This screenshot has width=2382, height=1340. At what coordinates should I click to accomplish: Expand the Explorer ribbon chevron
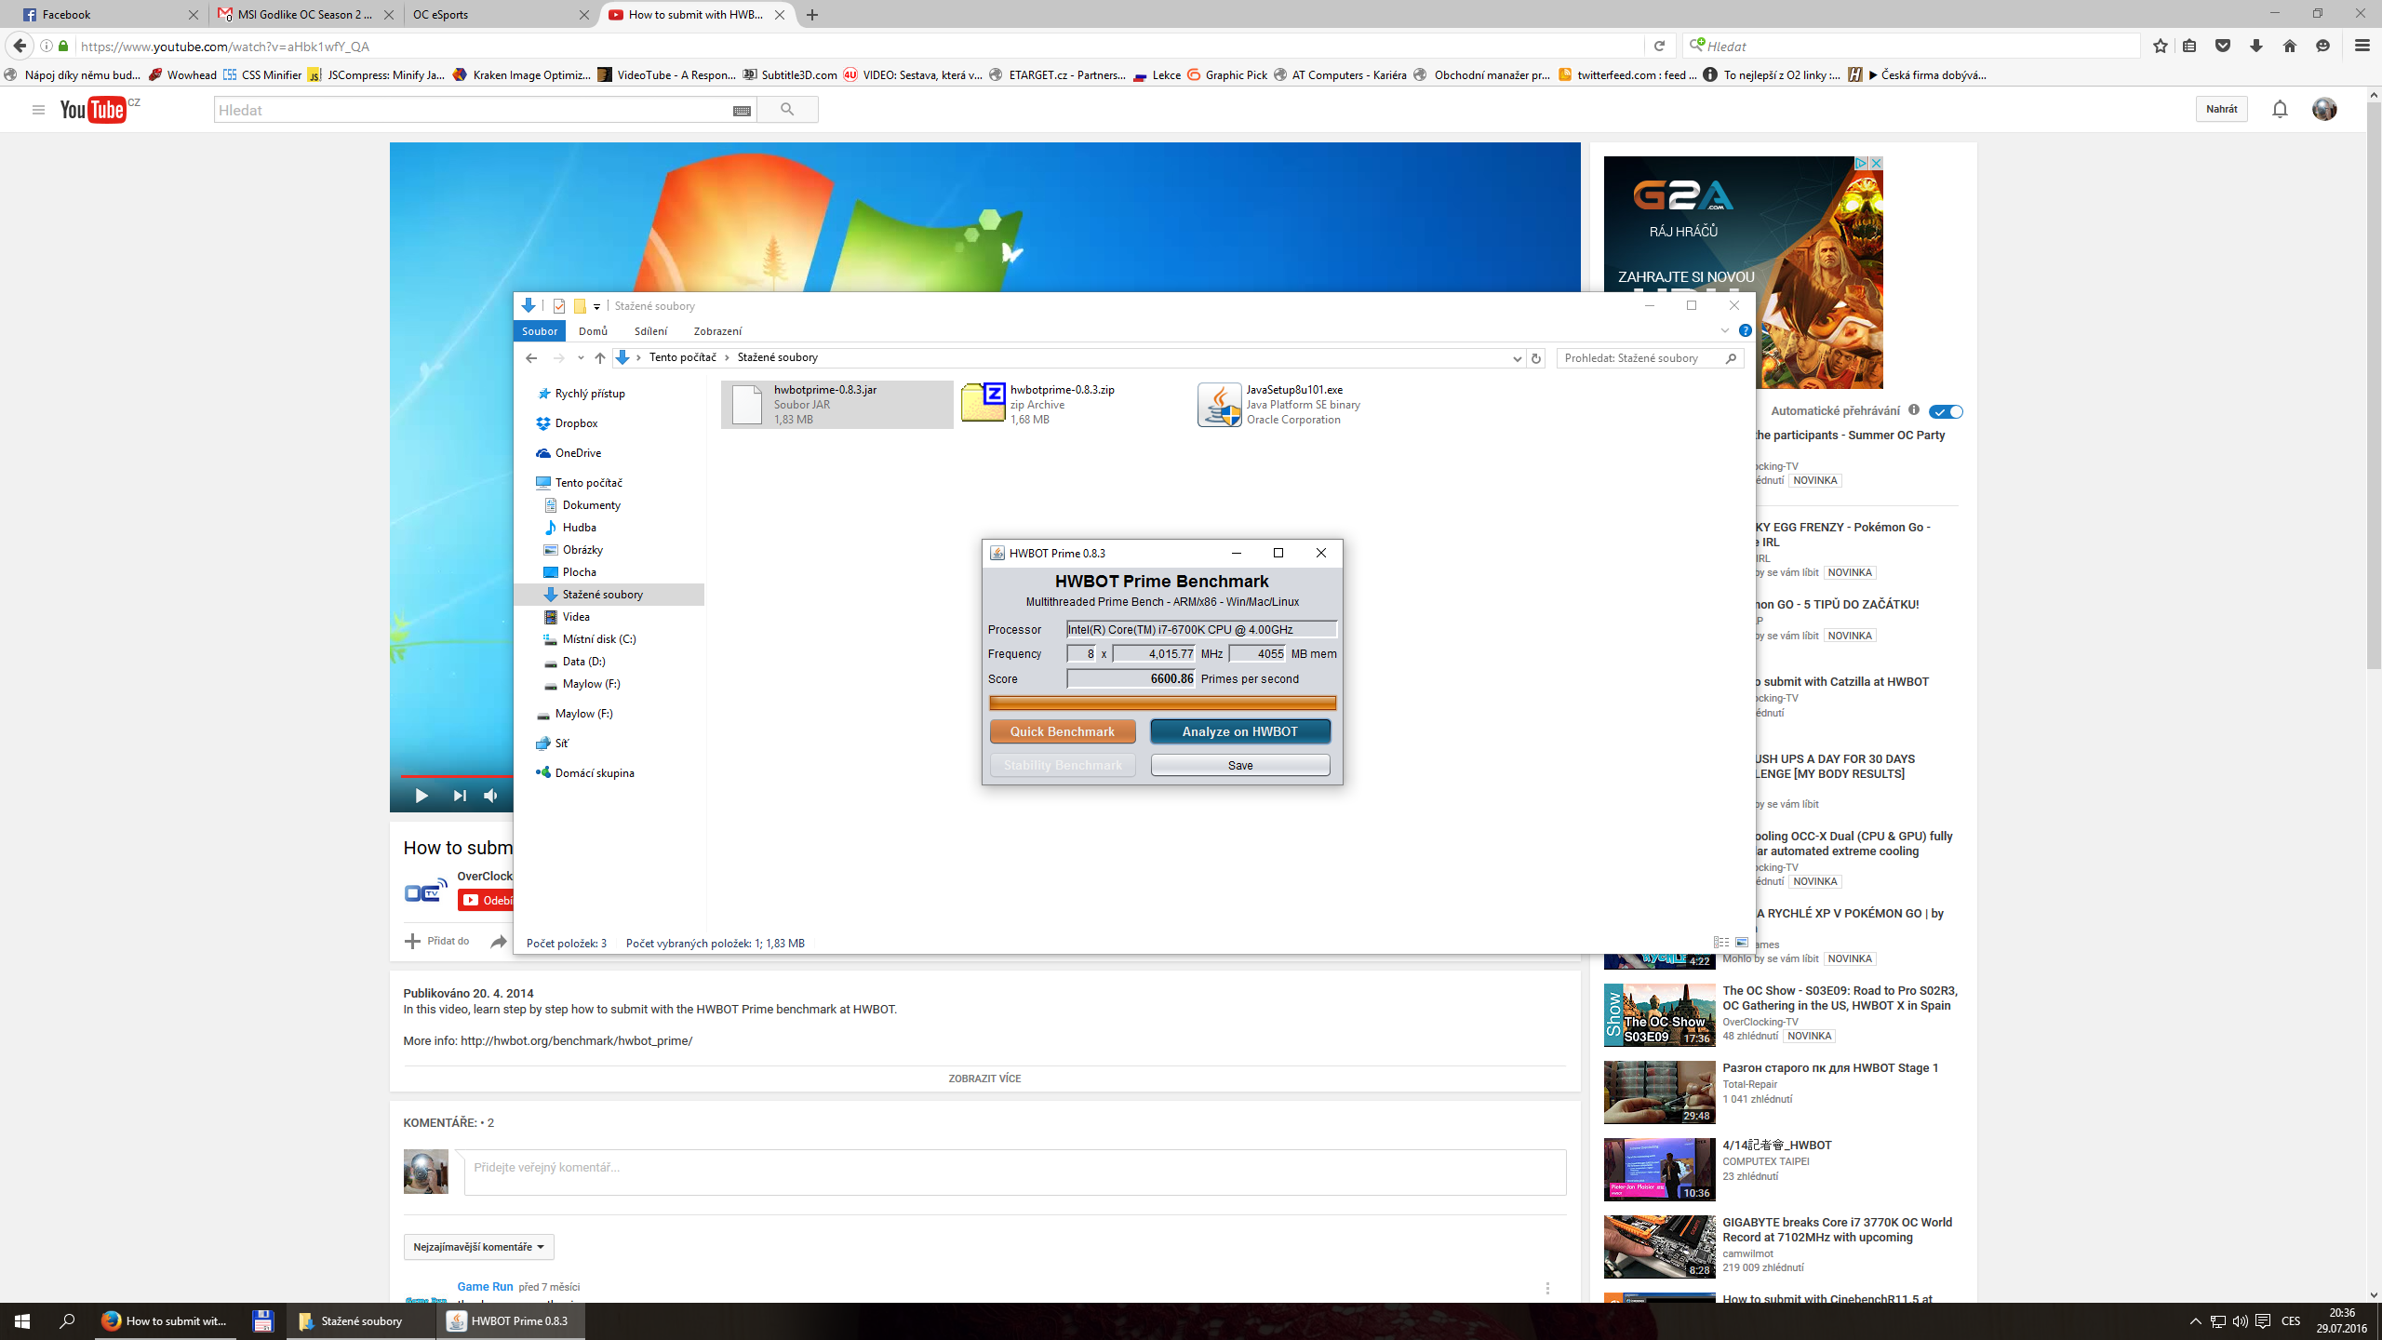tap(1724, 331)
